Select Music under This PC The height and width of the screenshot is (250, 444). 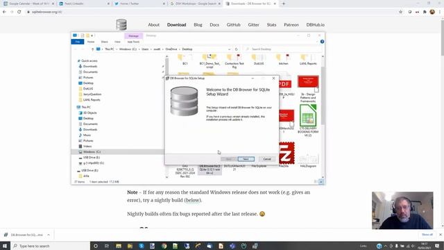click(x=87, y=135)
